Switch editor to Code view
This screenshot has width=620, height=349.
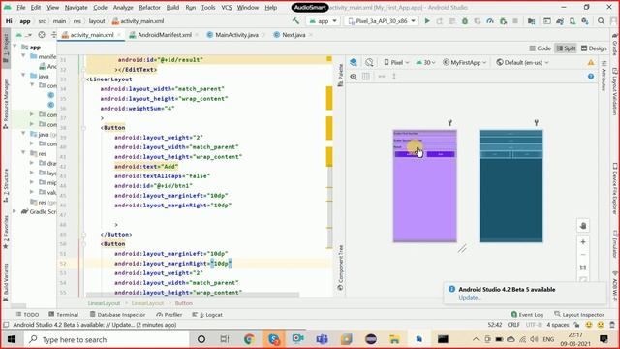[540, 48]
